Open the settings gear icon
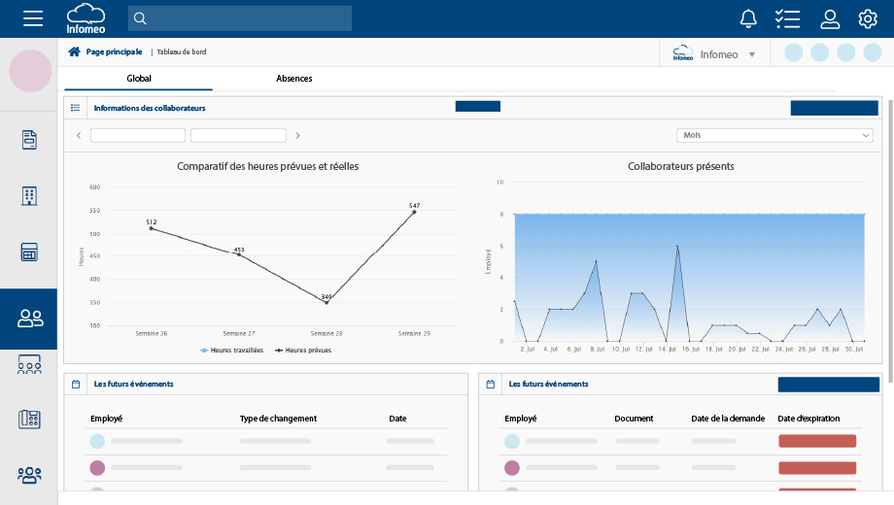This screenshot has width=894, height=505. click(868, 18)
